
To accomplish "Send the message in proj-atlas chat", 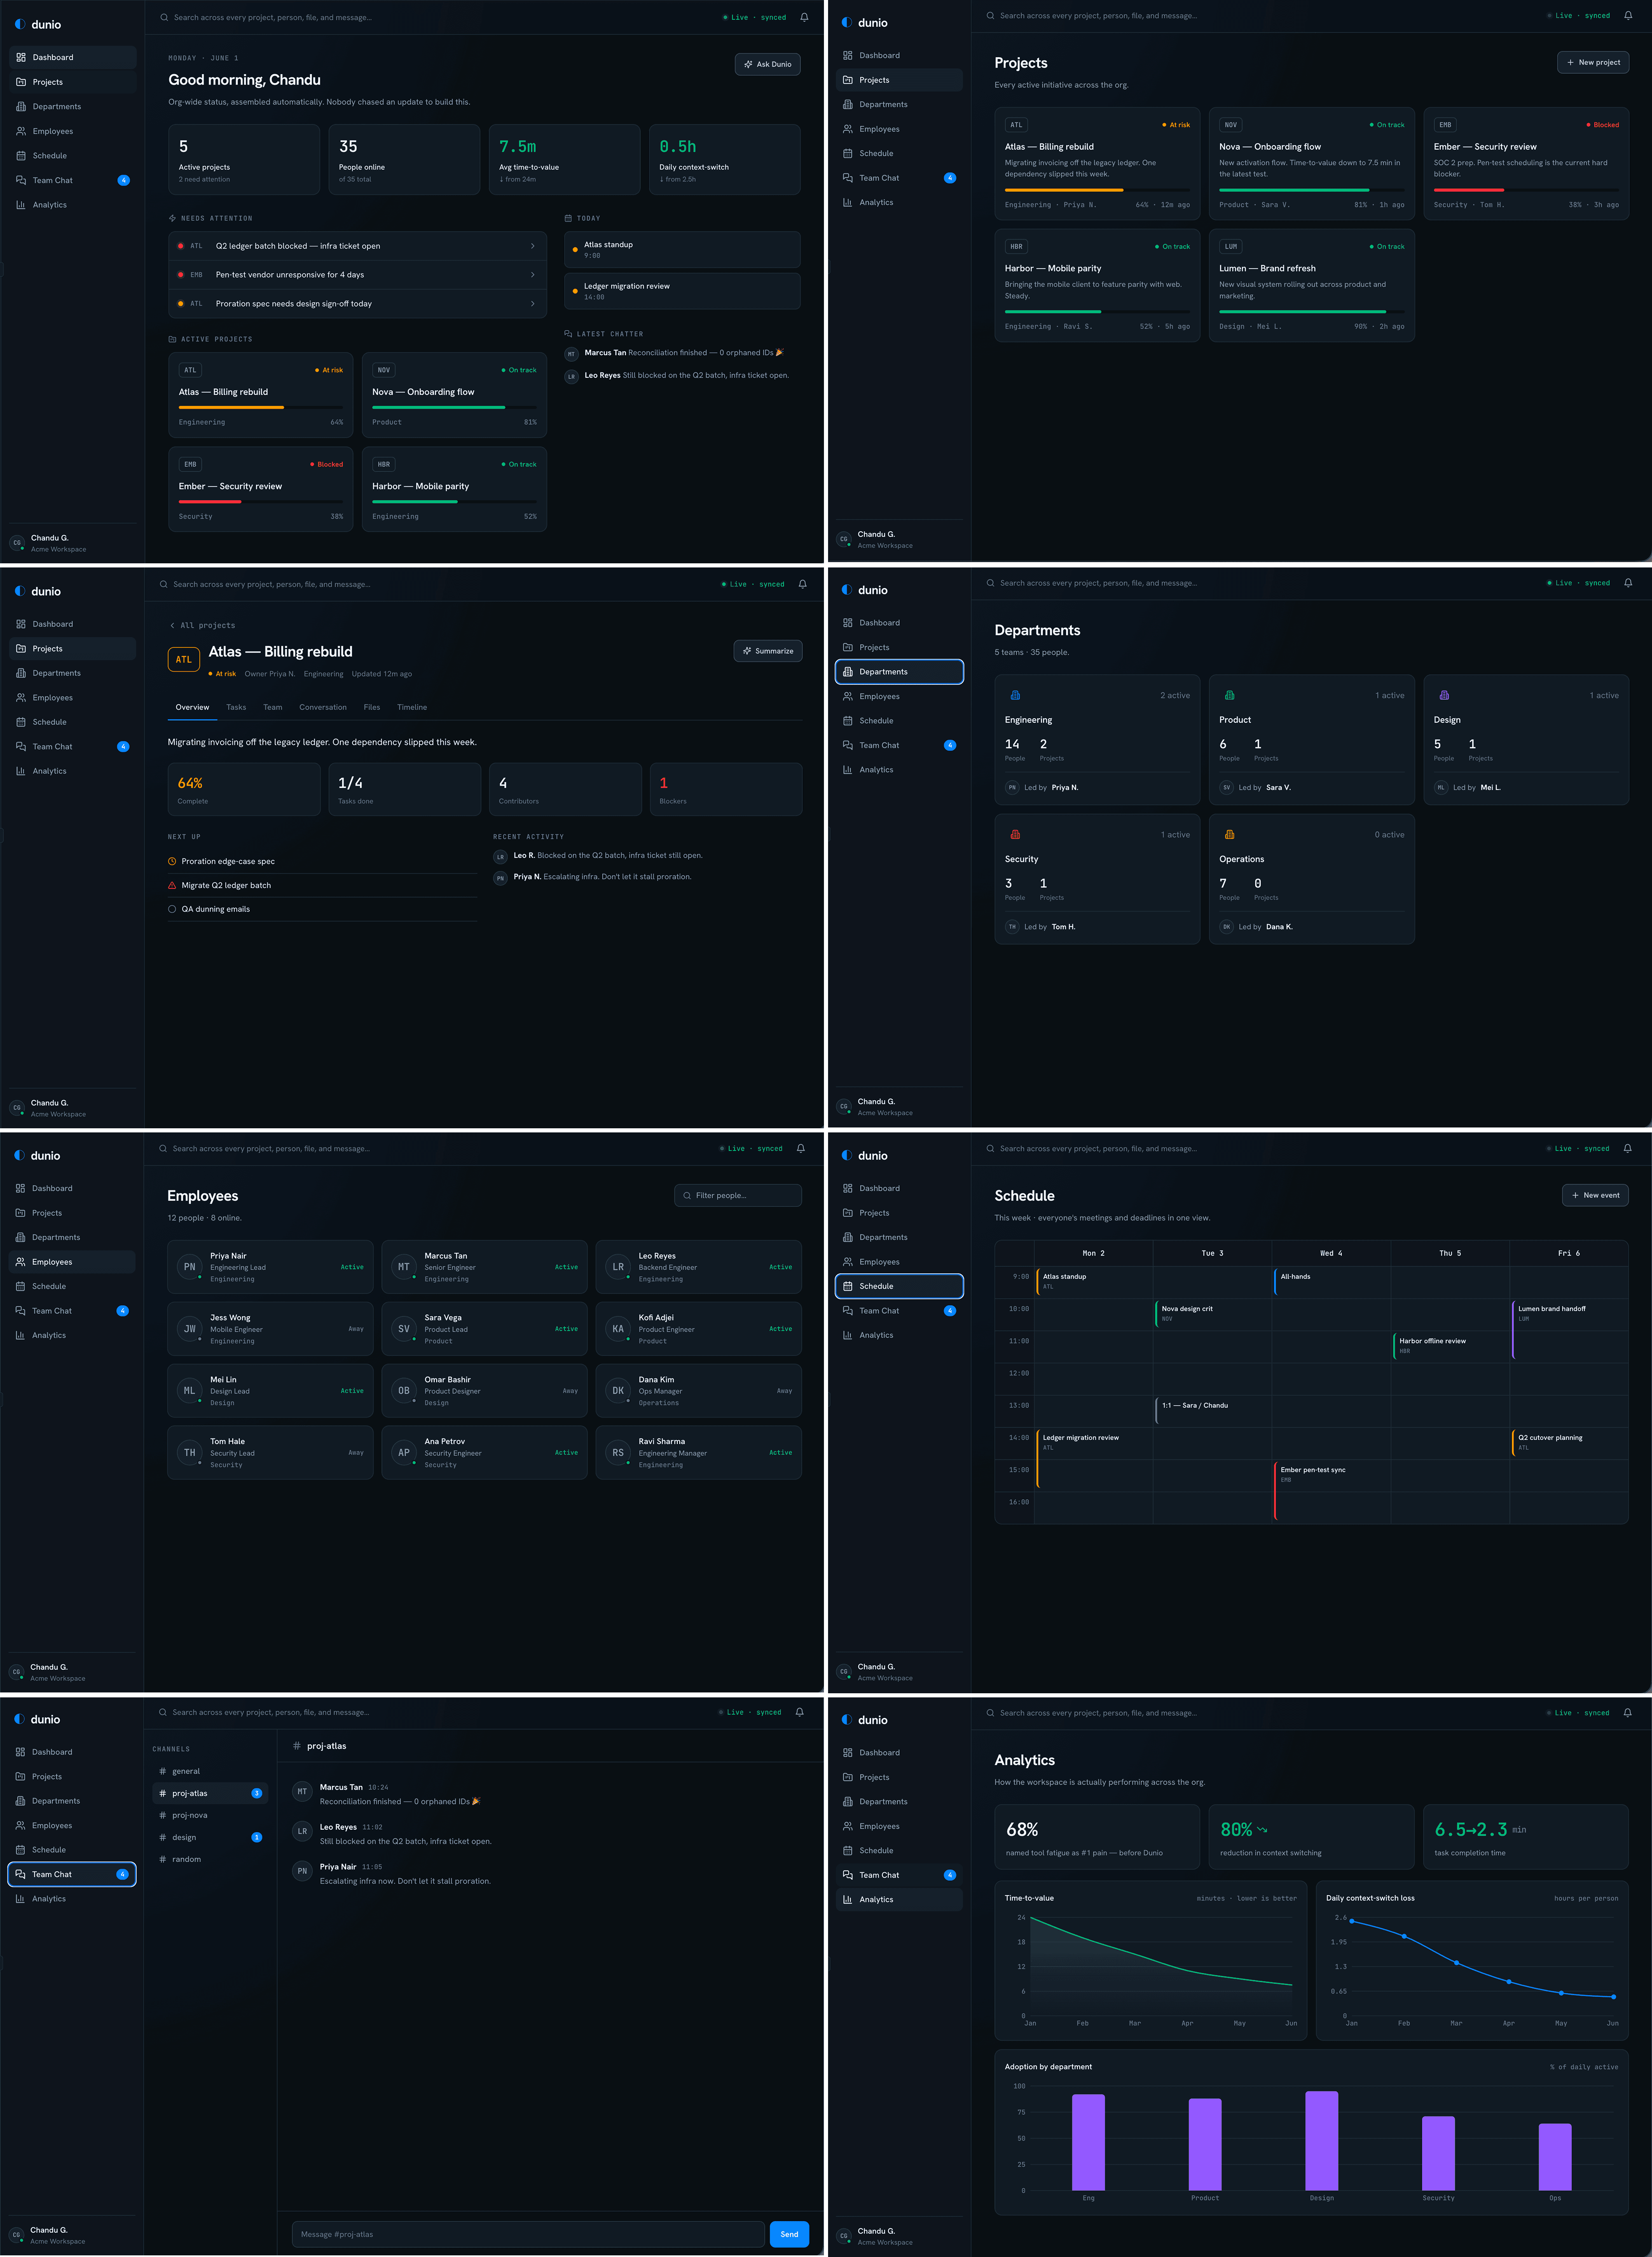I will (x=789, y=2234).
